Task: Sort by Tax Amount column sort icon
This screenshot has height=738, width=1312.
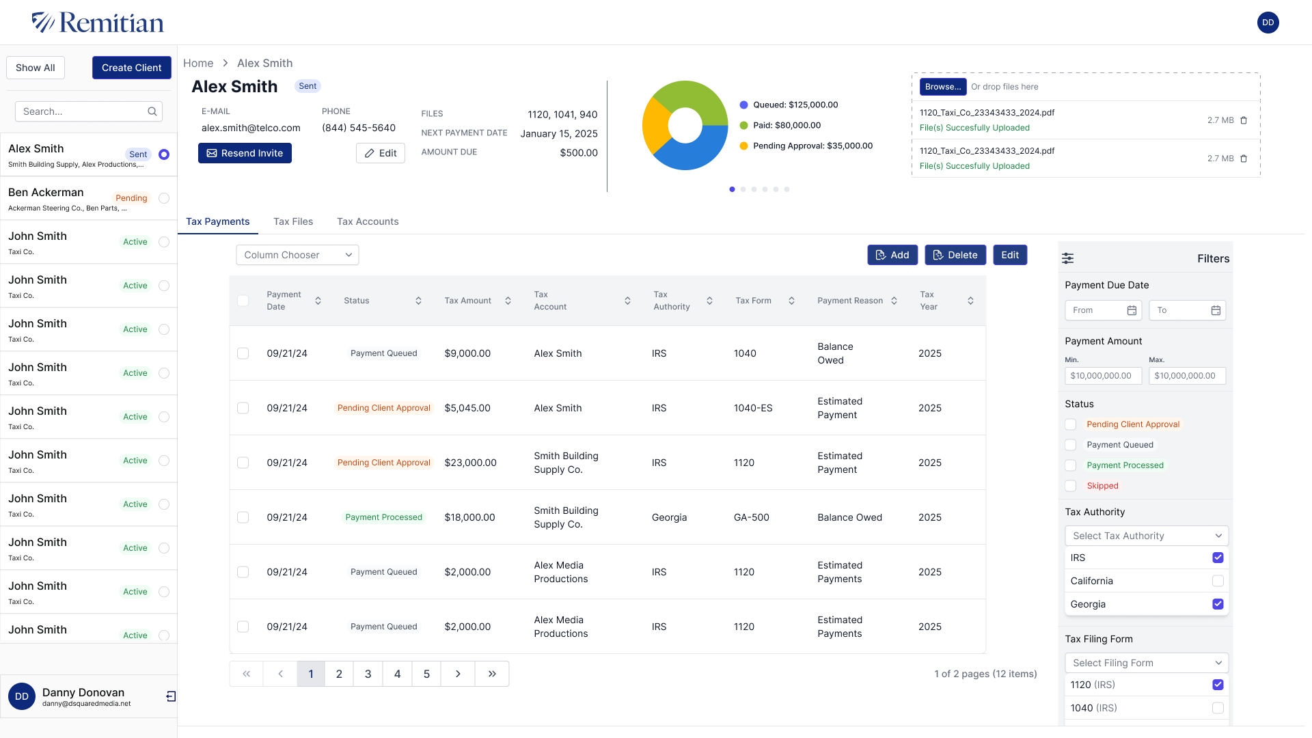Action: click(508, 301)
